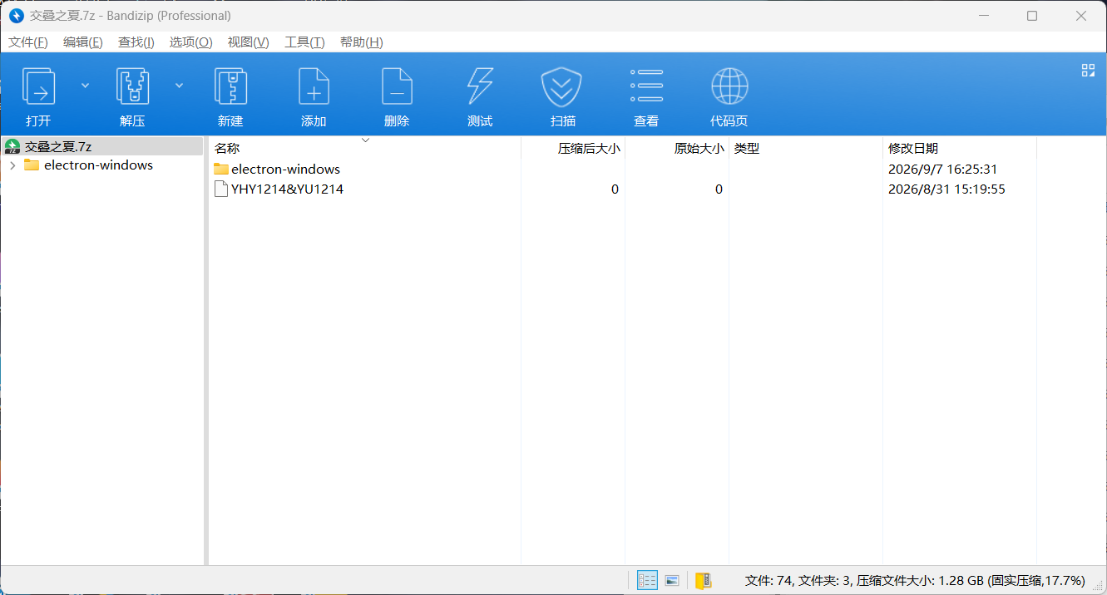
Task: Click the Test (测试) lightning icon
Action: (x=480, y=86)
